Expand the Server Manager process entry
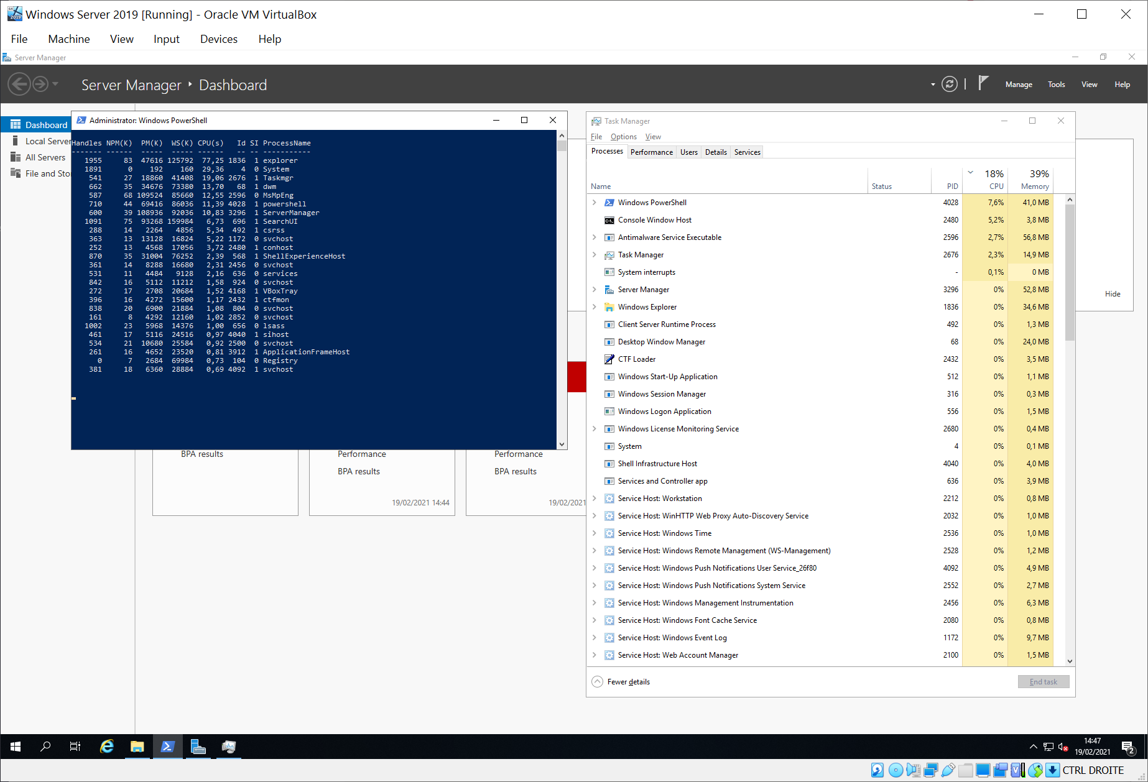This screenshot has height=782, width=1148. click(595, 290)
